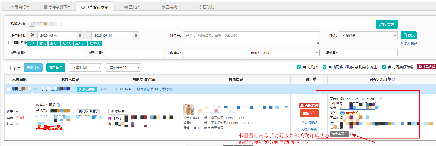Check the 全选 select-all checkbox
Image resolution: width=436 pixels, height=146 pixels.
click(9, 68)
